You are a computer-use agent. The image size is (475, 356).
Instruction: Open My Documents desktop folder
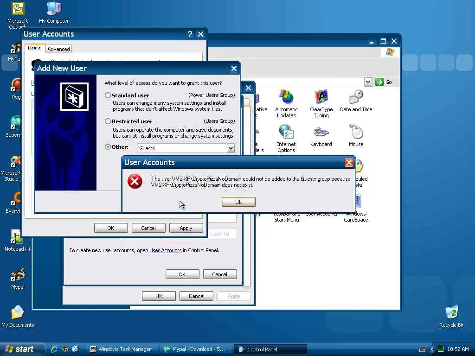click(18, 317)
